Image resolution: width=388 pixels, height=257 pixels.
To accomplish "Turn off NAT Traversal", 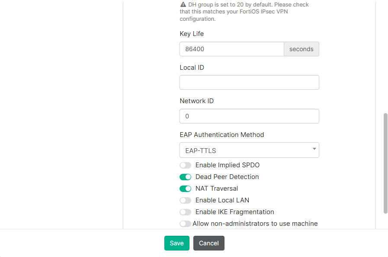I will [185, 189].
